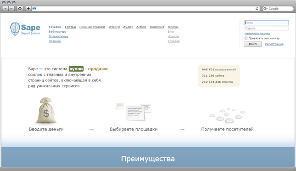Open the Action menu item

click(141, 27)
